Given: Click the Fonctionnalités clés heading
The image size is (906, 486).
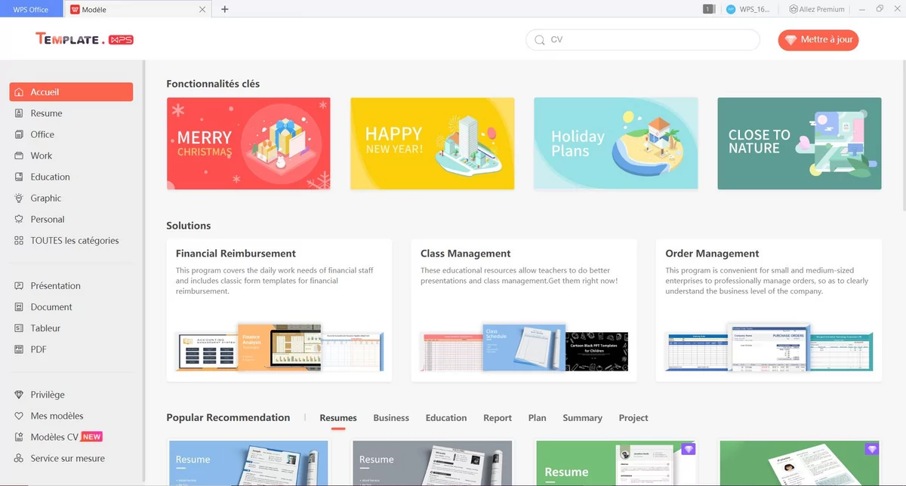Looking at the screenshot, I should coord(213,84).
